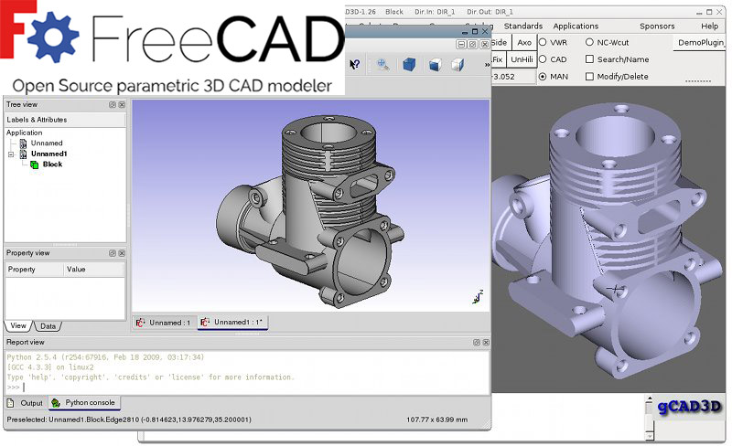
Task: Click the '107.77 x 63.99 mm' status text
Action: point(436,419)
